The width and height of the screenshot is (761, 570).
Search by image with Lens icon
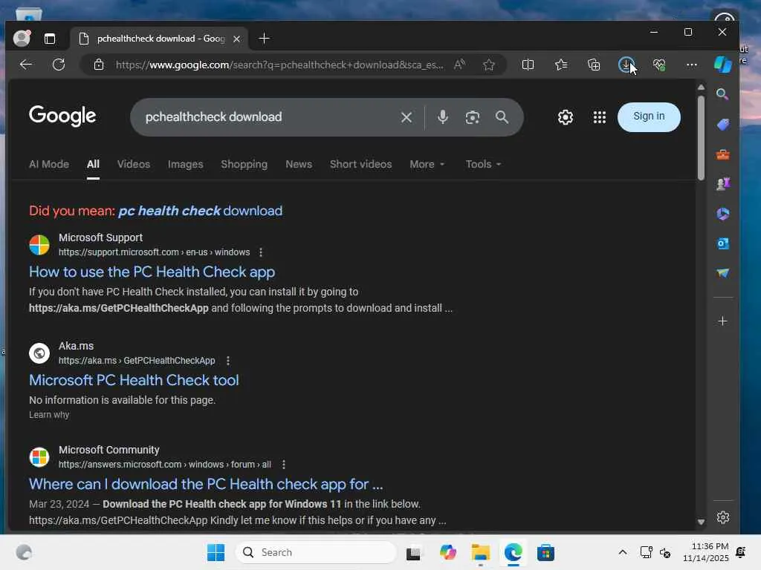pos(472,117)
